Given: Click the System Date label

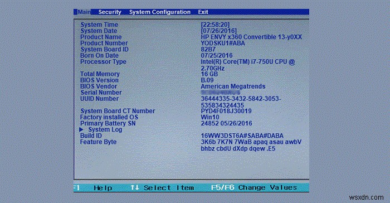Looking at the screenshot, I should (x=99, y=31).
